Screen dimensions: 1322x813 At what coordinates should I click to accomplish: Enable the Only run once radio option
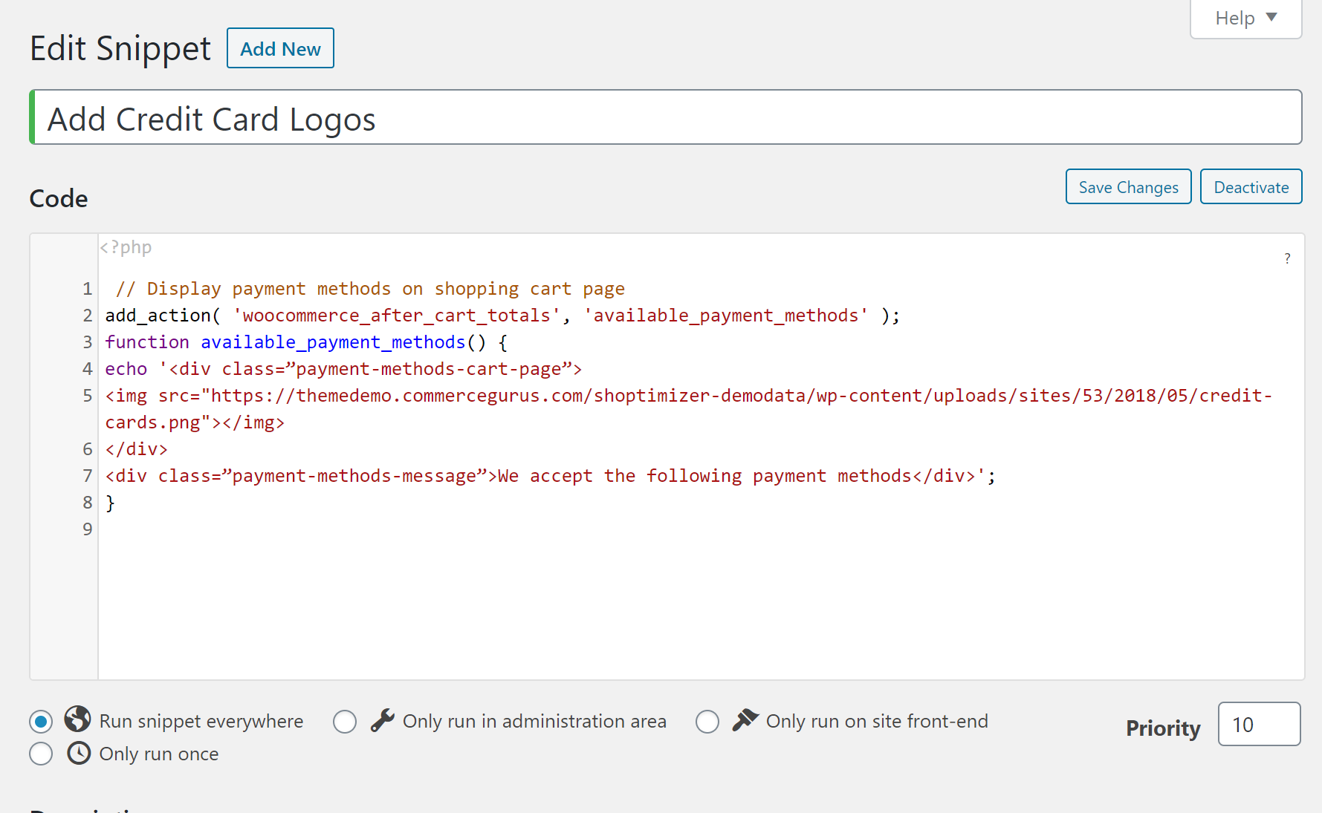[41, 754]
